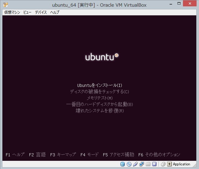Click the USB devices status icon
This screenshot has width=199, height=169.
click(x=135, y=164)
